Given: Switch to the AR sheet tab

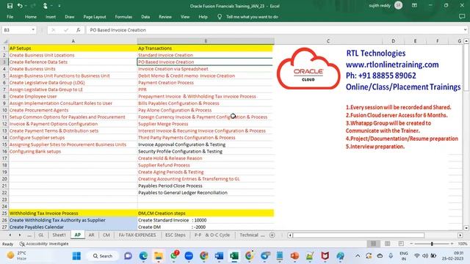Looking at the screenshot, I should click(x=91, y=235).
